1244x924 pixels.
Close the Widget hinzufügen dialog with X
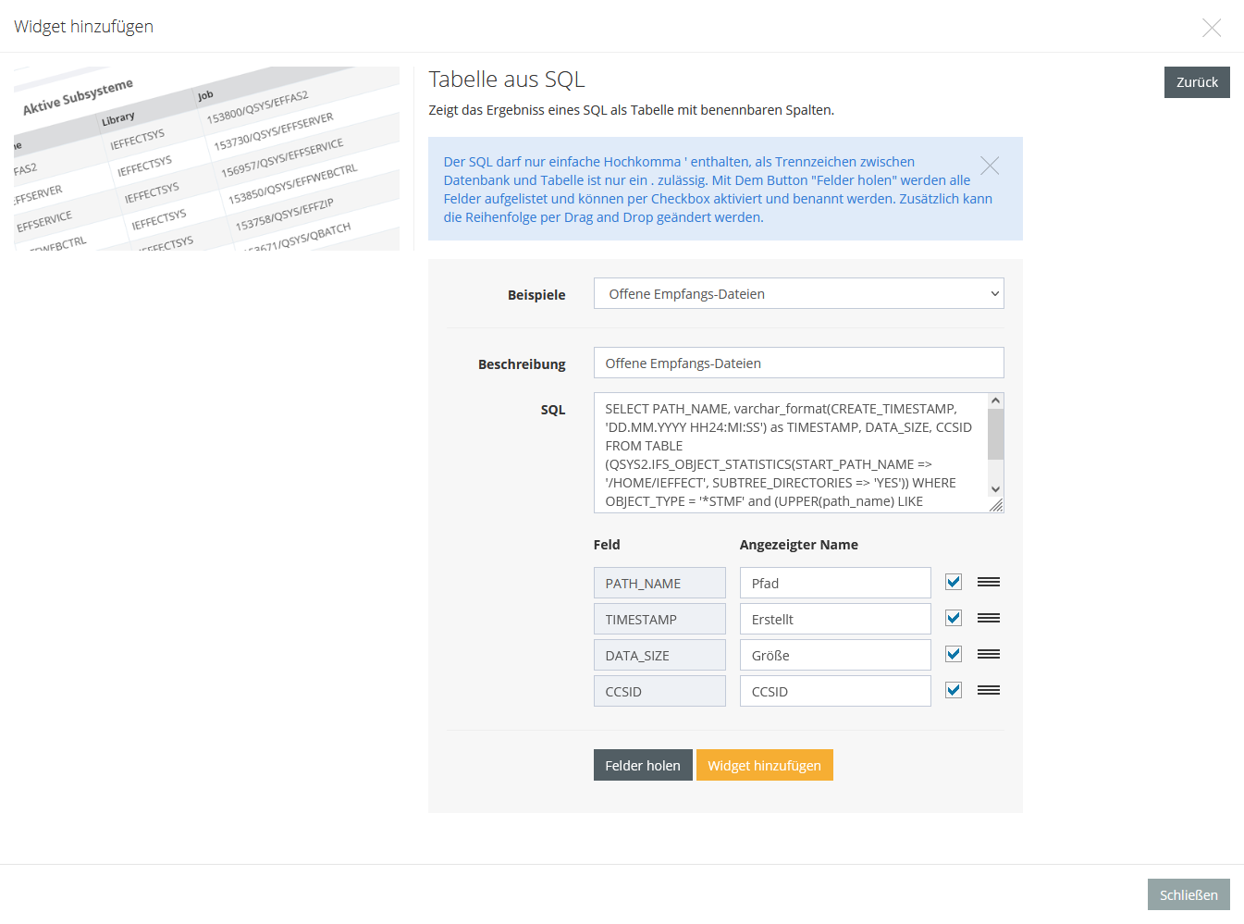1211,28
